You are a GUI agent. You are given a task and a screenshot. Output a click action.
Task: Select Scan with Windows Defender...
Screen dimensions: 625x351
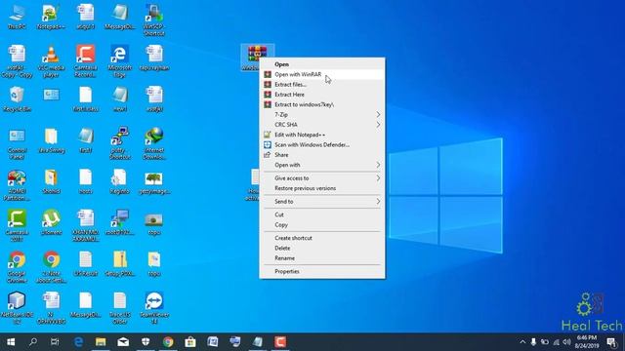tap(322, 145)
